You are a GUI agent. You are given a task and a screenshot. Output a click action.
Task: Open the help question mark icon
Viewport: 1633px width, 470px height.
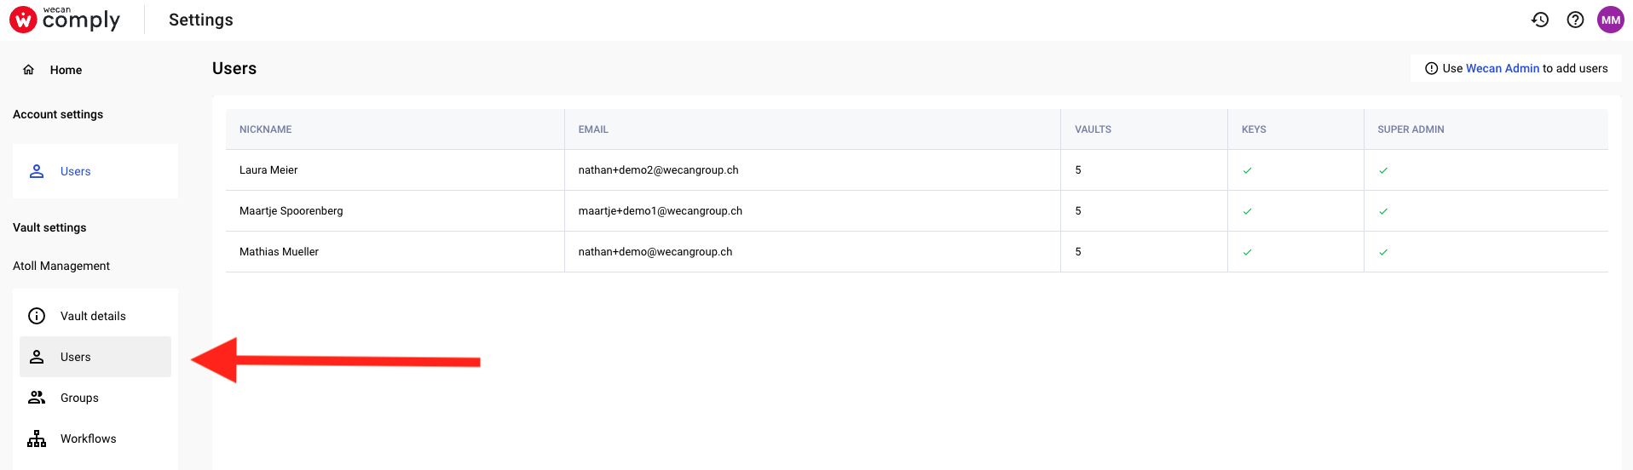(x=1575, y=20)
